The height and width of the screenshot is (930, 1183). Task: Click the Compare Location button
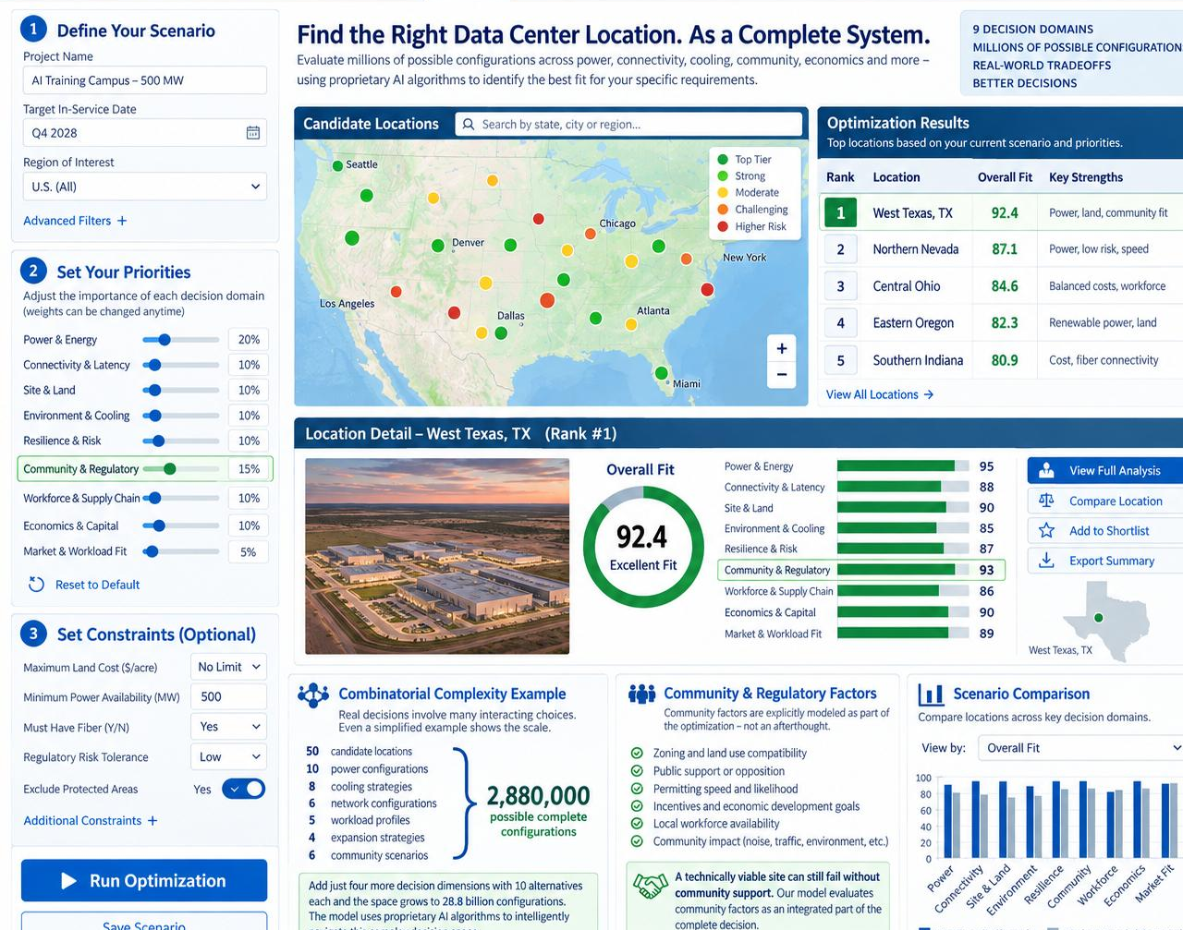[1105, 501]
